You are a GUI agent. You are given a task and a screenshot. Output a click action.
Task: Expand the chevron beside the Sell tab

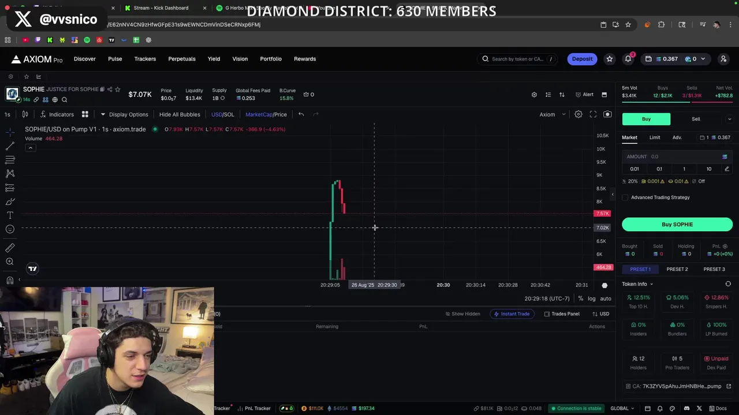click(x=729, y=119)
